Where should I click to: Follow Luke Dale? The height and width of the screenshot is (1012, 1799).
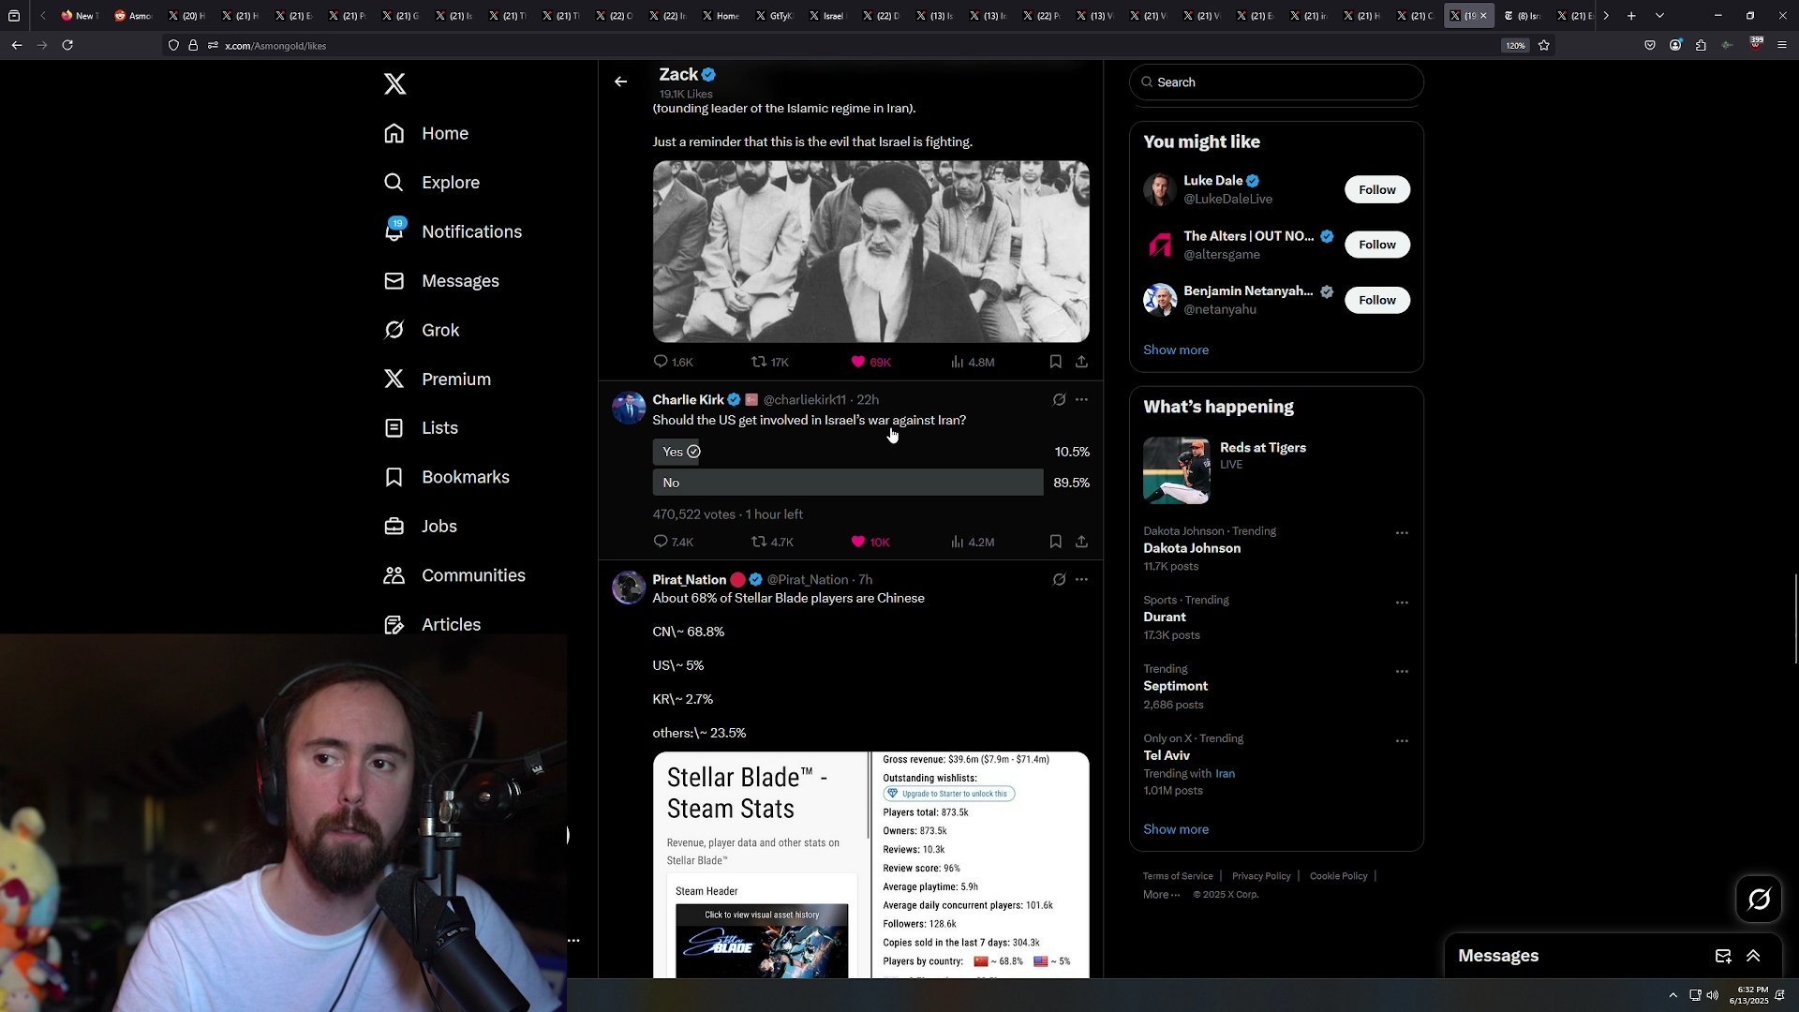click(x=1376, y=189)
